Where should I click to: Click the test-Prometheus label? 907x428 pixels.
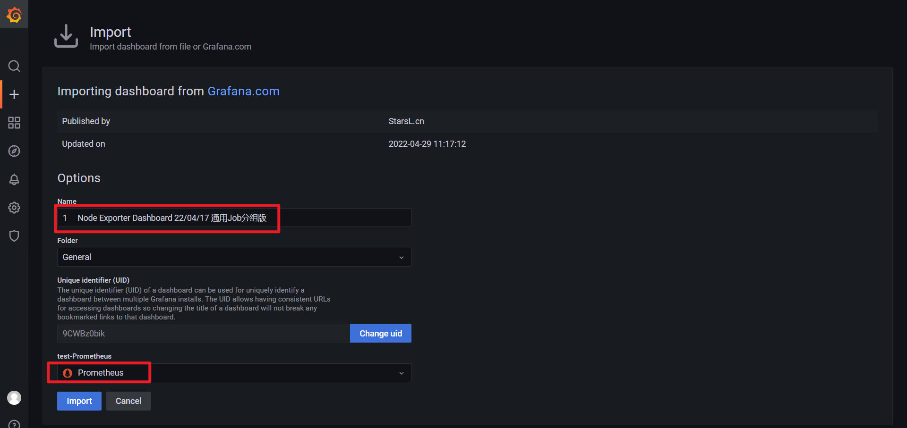pos(85,356)
